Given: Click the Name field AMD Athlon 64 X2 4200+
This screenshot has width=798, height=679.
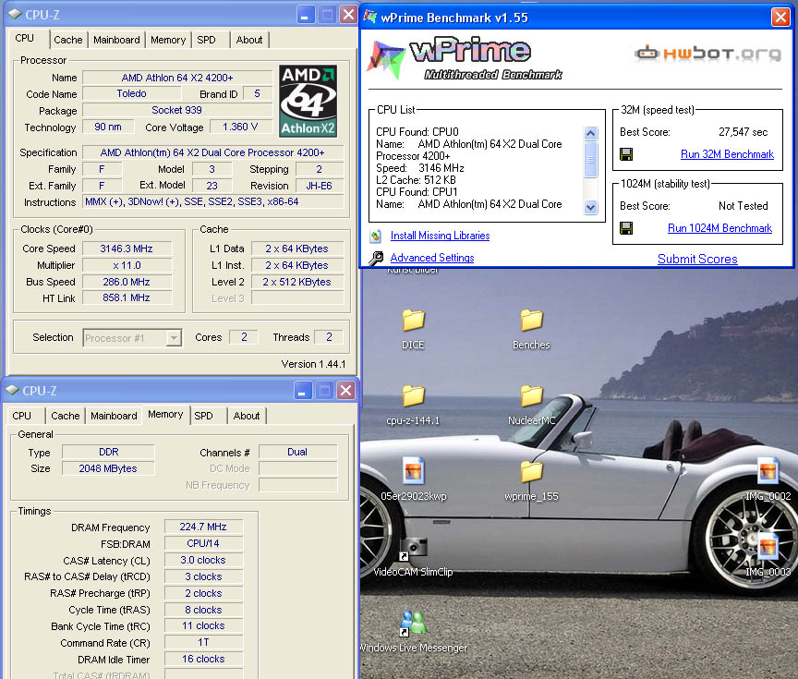Looking at the screenshot, I should tap(177, 78).
